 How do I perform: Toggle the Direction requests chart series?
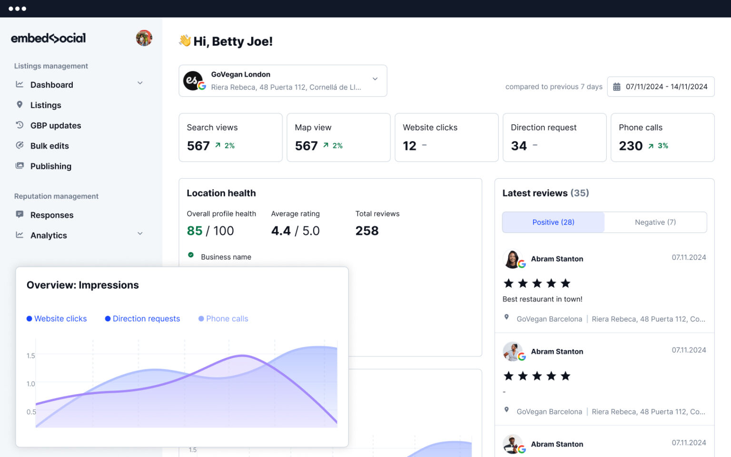(x=146, y=318)
